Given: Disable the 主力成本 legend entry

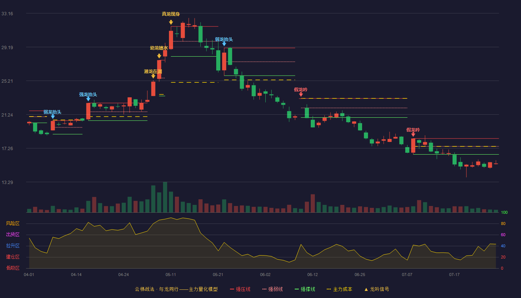Looking at the screenshot, I should click(x=339, y=289).
